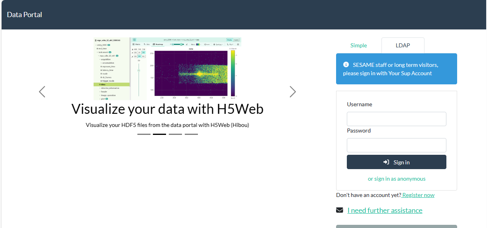The height and width of the screenshot is (228, 487).
Task: Click the envelope icon beside assistance link
Action: [340, 210]
